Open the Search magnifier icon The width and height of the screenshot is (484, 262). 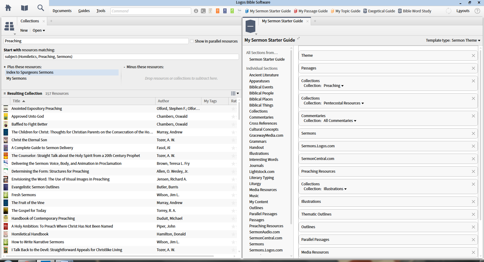tap(41, 8)
